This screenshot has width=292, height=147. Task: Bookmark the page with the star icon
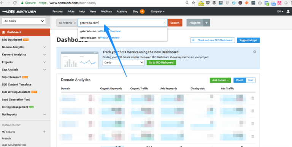pyautogui.click(x=194, y=3)
